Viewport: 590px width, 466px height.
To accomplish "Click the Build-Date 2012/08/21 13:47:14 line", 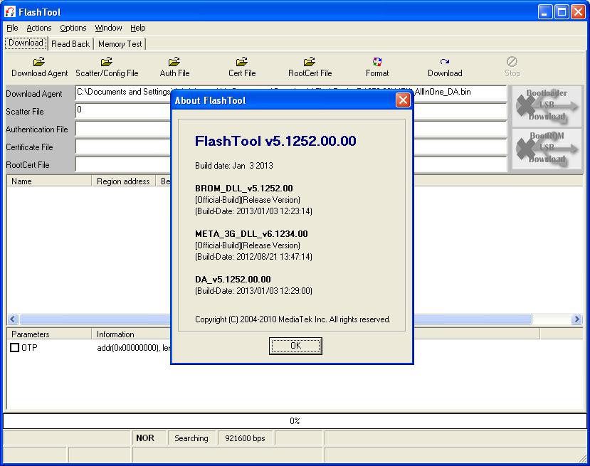I will pos(253,257).
